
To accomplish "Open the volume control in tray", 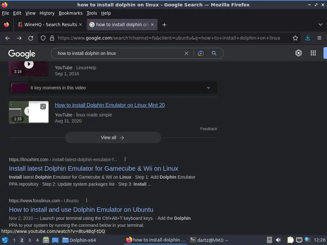I will pos(278,240).
